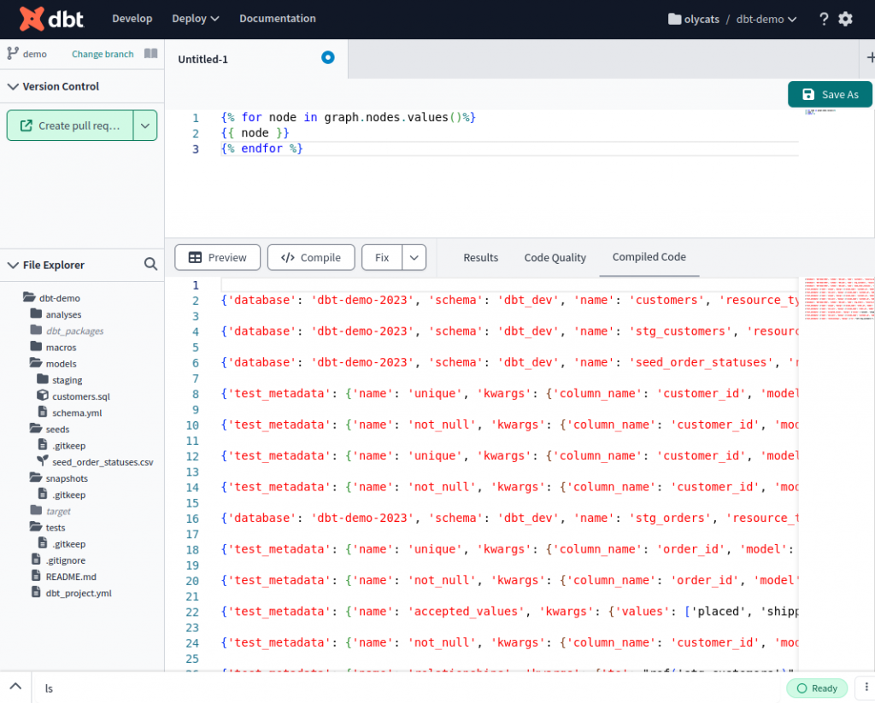Click compiled line 22 with 'accepted_values'
This screenshot has width=875, height=703.
point(509,612)
